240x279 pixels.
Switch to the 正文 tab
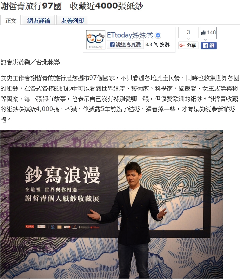tap(11, 20)
